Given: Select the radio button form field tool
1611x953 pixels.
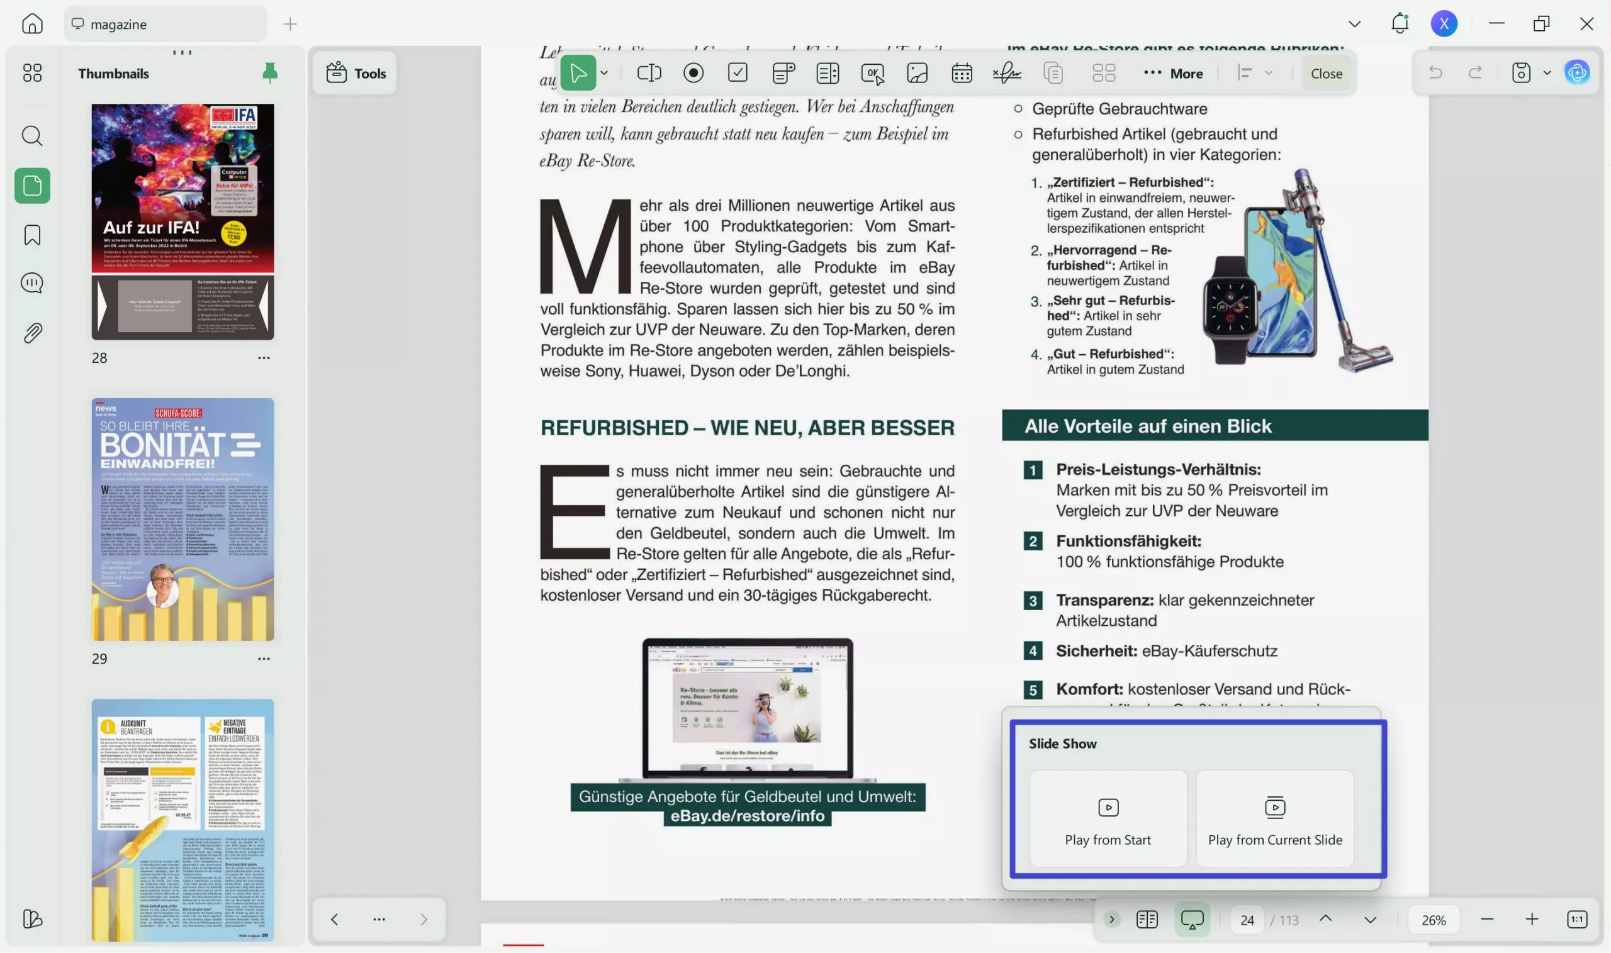Looking at the screenshot, I should 693,72.
